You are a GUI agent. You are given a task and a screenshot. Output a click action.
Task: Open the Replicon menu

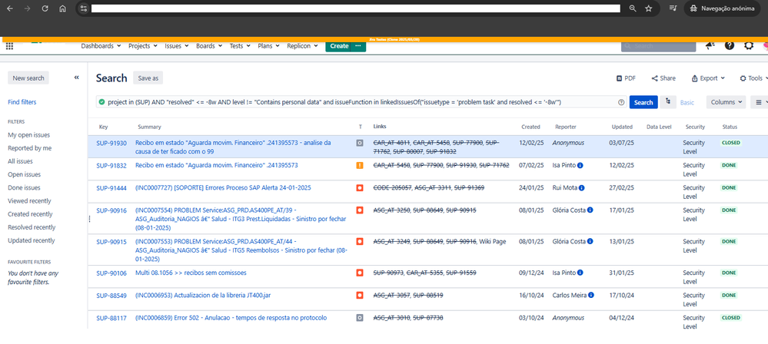point(301,46)
